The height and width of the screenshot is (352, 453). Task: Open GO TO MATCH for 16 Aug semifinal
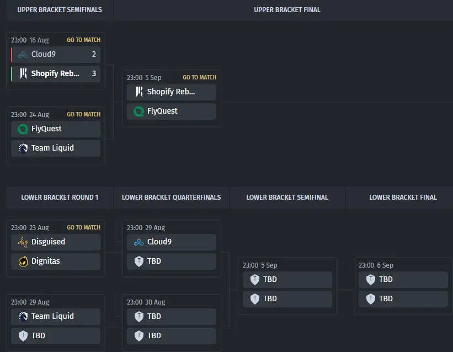pyautogui.click(x=84, y=40)
